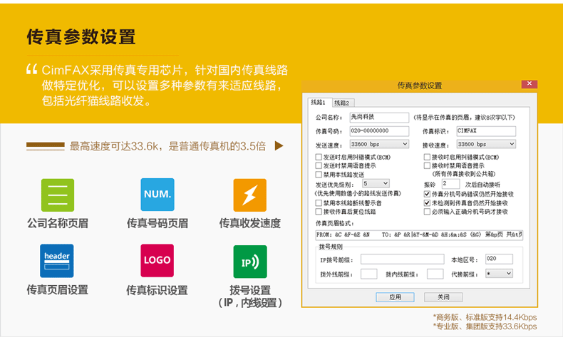Enable 发送时启用纠错模式(ECM) checkbox
Screen dimensions: 563x340
(x=318, y=157)
